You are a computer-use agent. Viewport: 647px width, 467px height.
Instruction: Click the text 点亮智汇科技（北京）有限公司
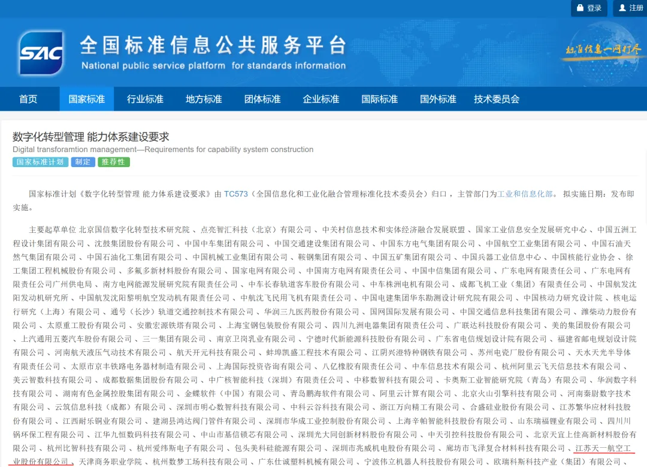(256, 230)
